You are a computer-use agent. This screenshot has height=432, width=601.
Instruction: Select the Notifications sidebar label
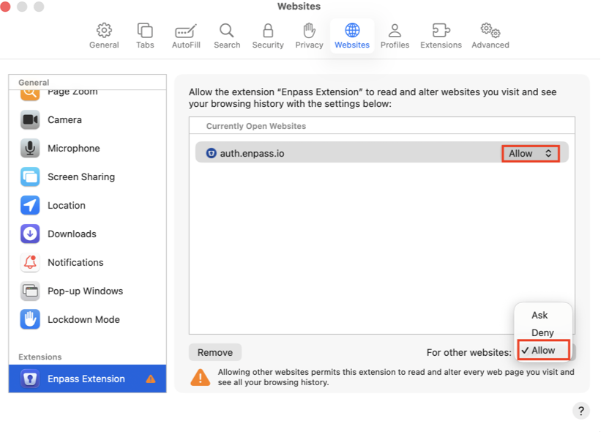pos(75,263)
